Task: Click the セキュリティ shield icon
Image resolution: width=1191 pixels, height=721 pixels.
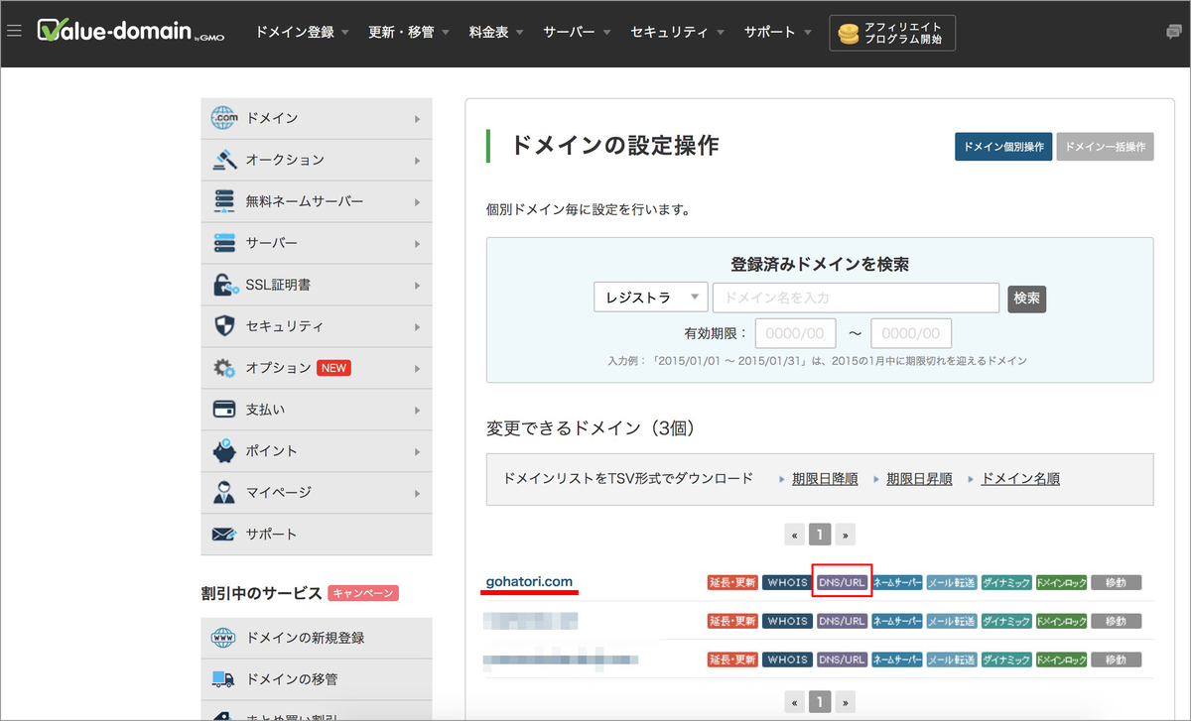Action: (224, 326)
